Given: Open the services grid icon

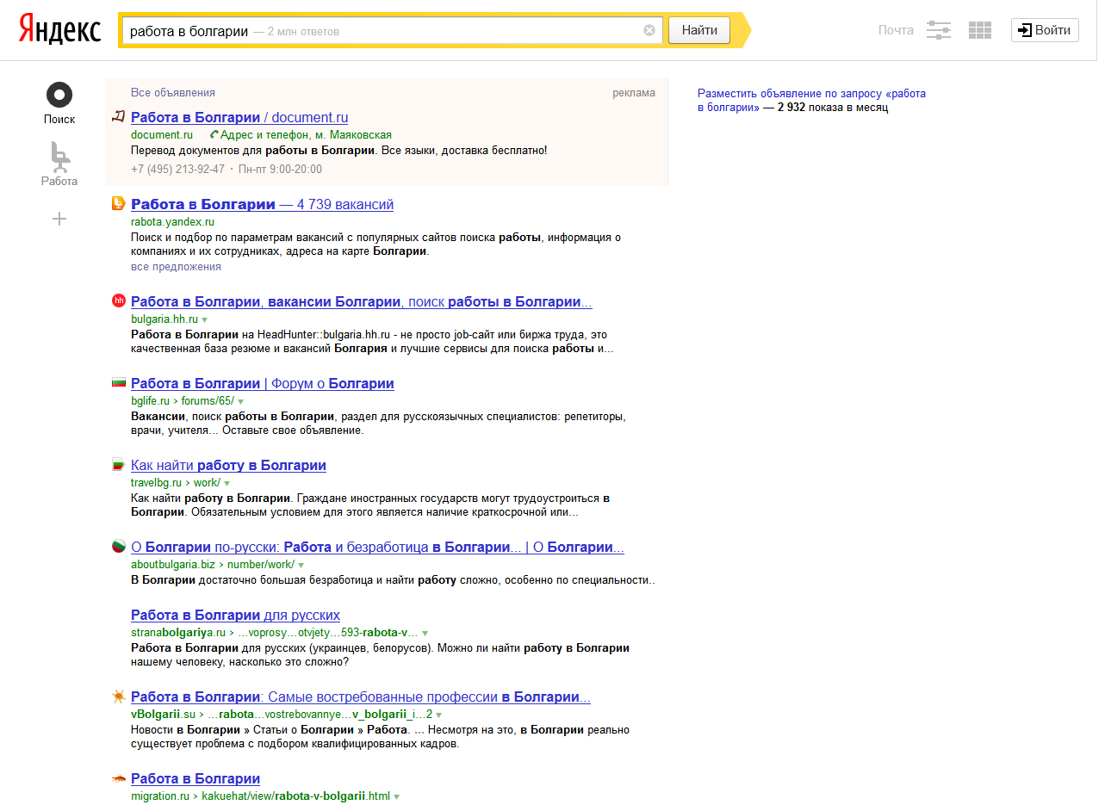Looking at the screenshot, I should (x=980, y=30).
